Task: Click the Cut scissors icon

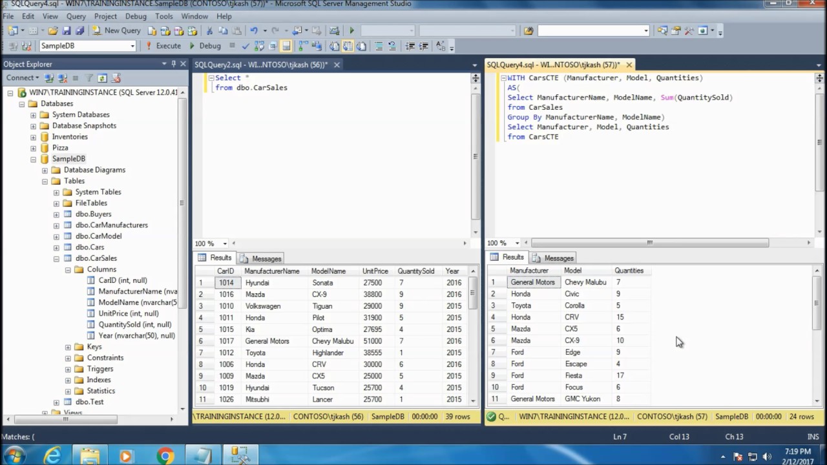Action: pos(209,30)
